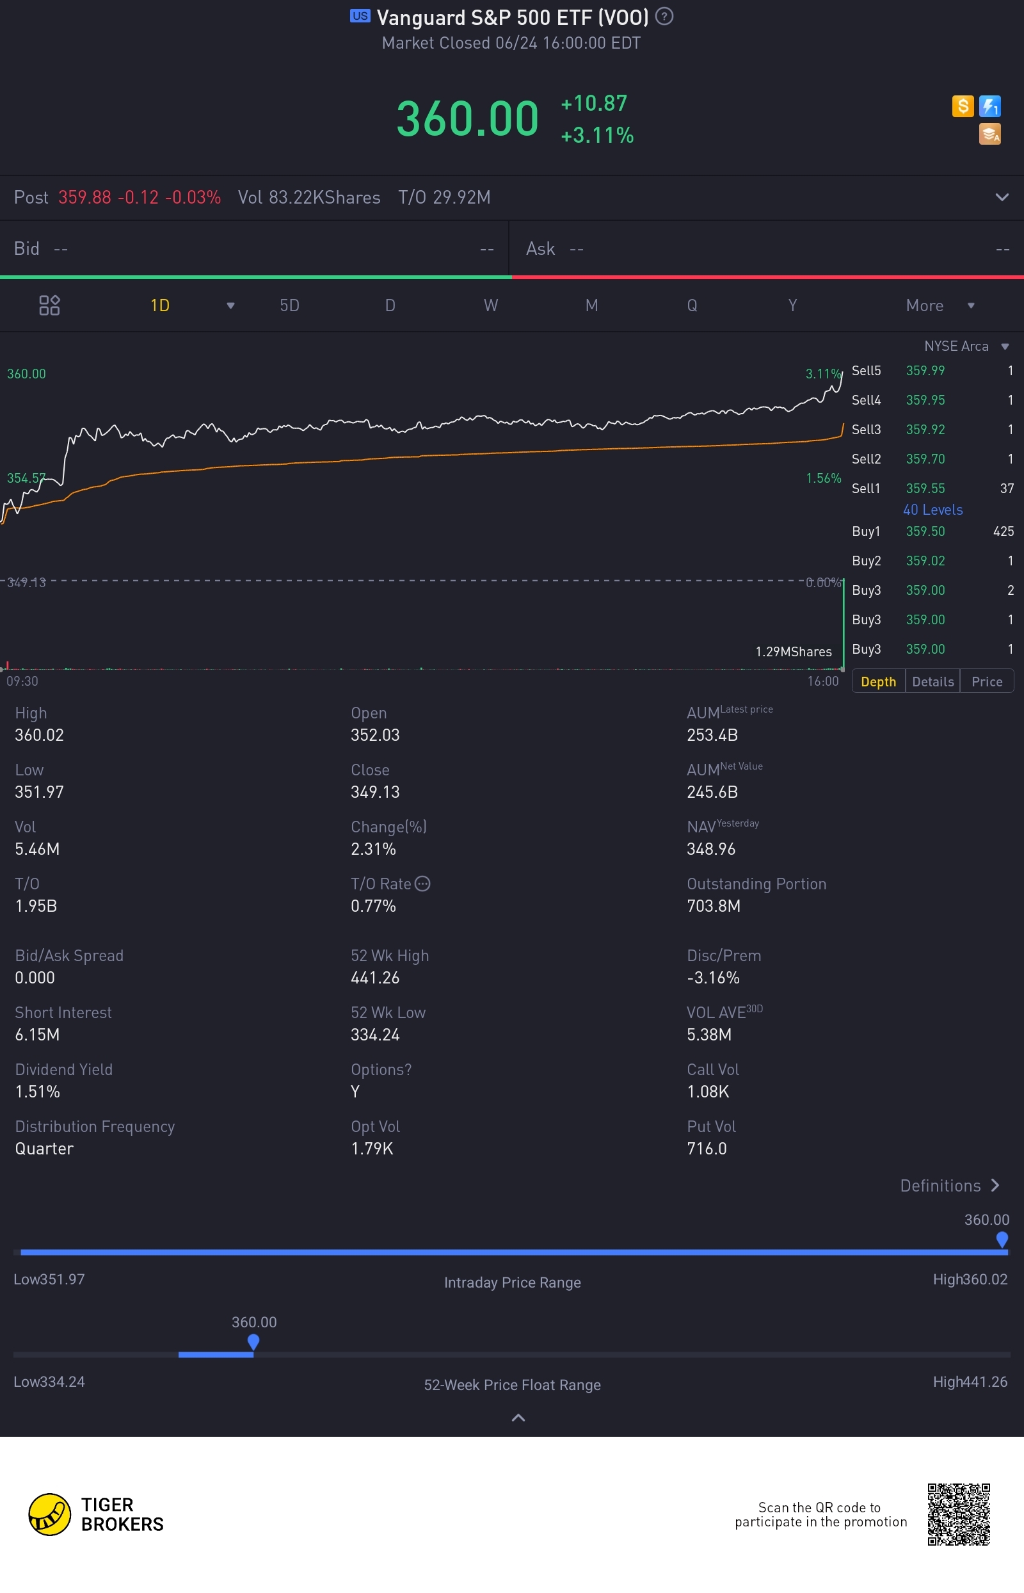
Task: Tap the last price 360.00 headline
Action: (467, 118)
